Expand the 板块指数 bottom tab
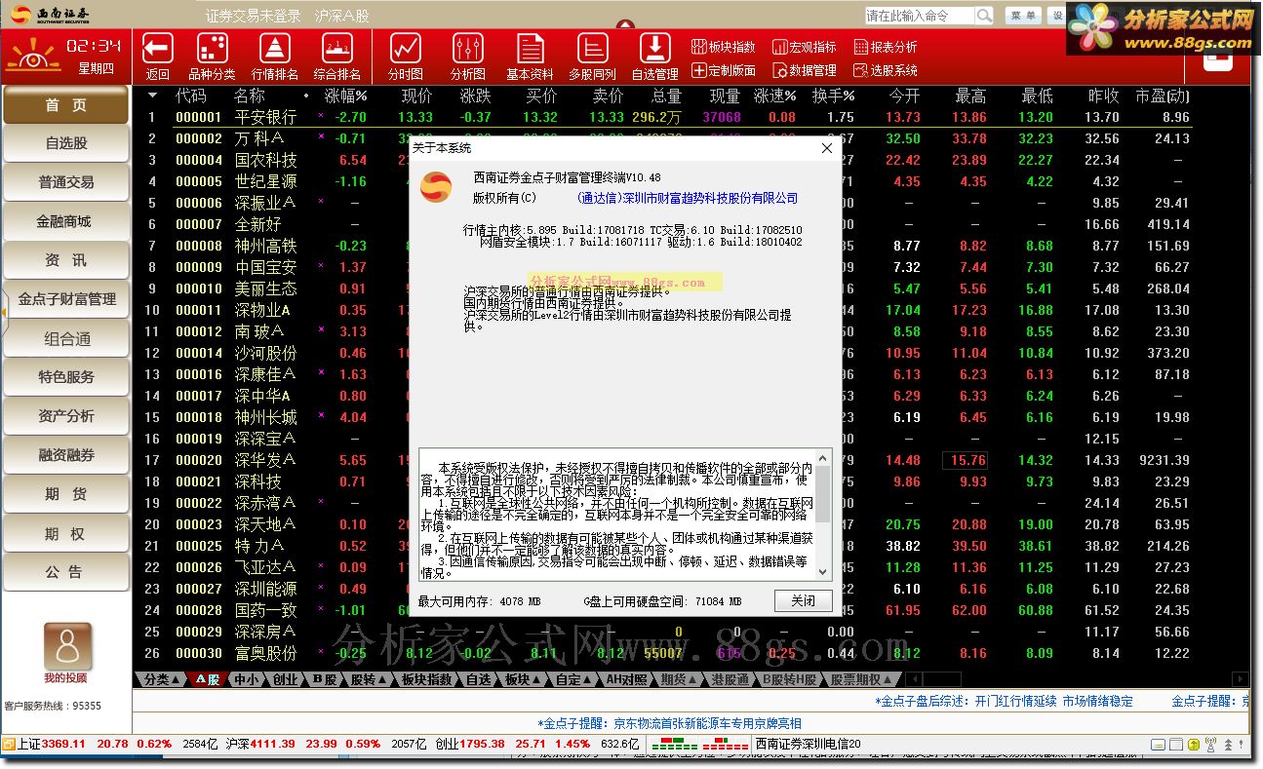Image resolution: width=1263 pixels, height=769 pixels. [x=427, y=679]
